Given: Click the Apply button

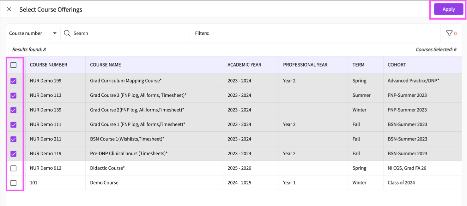Looking at the screenshot, I should (448, 9).
